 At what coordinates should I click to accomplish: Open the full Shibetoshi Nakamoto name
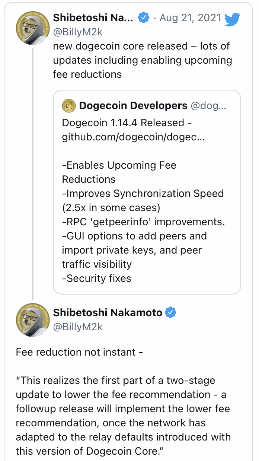pyautogui.click(x=108, y=312)
